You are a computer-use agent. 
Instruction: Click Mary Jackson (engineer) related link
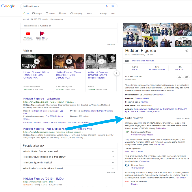[x=80, y=122]
